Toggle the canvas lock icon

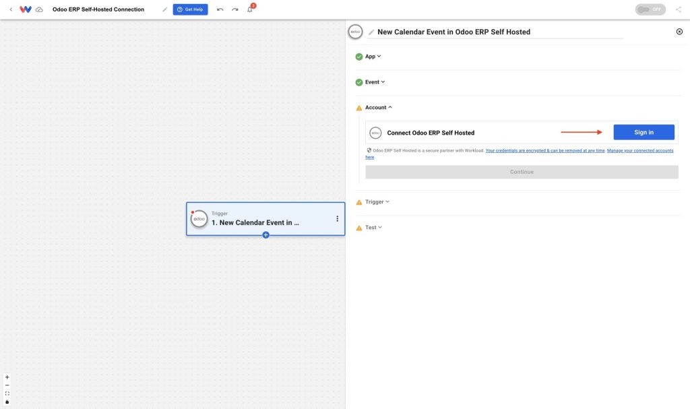[7, 402]
